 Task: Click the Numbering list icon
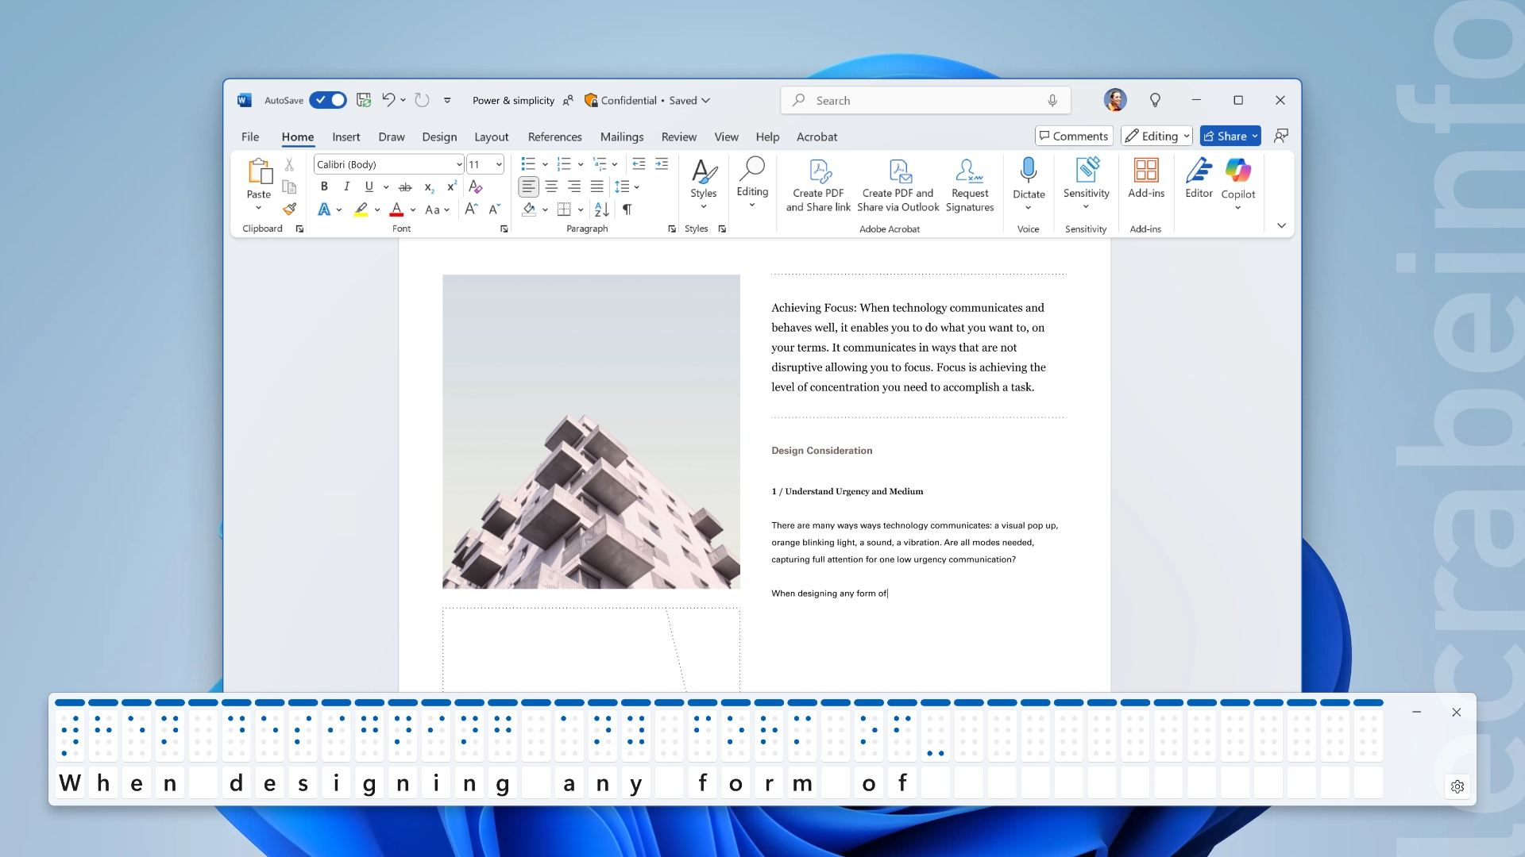tap(564, 164)
